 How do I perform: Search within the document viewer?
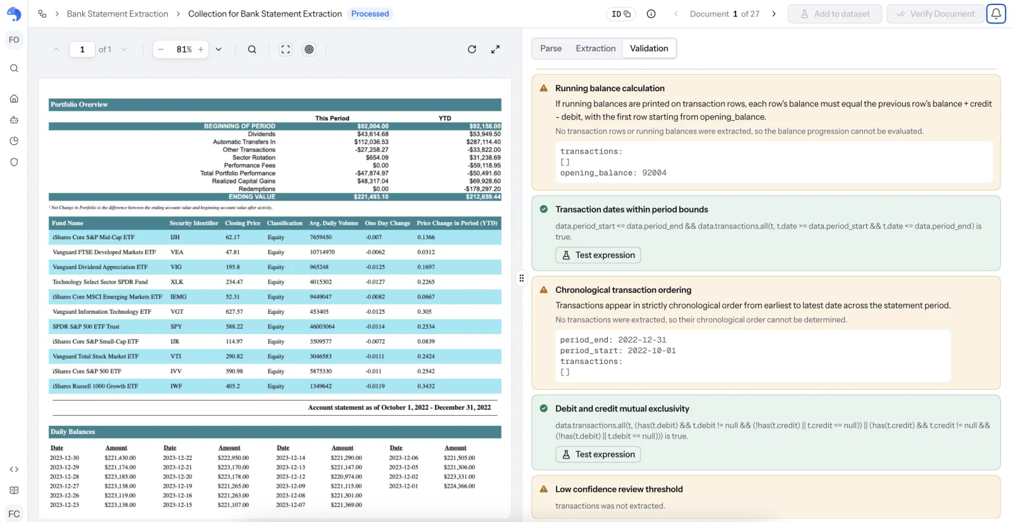click(252, 49)
